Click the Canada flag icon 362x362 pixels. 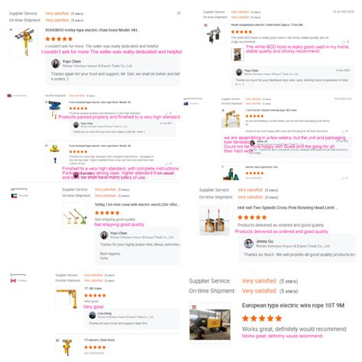click(x=13, y=280)
